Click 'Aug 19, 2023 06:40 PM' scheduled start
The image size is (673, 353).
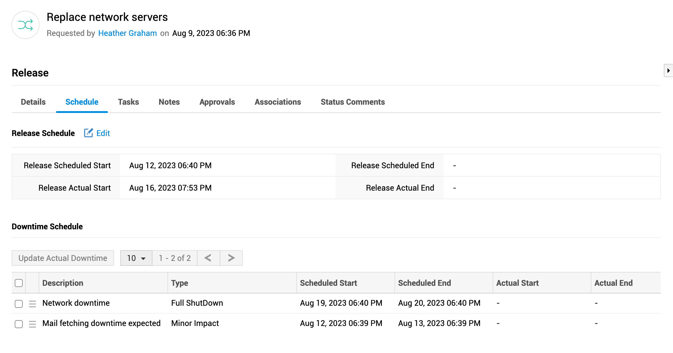pyautogui.click(x=341, y=303)
